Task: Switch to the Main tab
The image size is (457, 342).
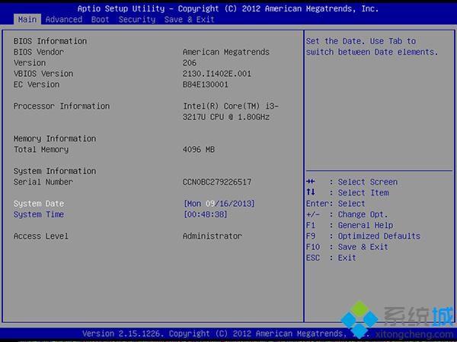Action: coord(27,20)
